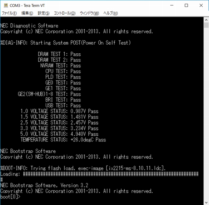Click the 'Loading: ####' progress line
Image resolution: width=209 pixels, height=205 pixels.
[99, 174]
